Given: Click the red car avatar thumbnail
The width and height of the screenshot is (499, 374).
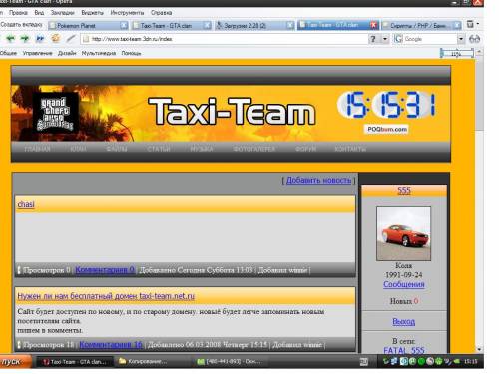Looking at the screenshot, I should pos(403,233).
